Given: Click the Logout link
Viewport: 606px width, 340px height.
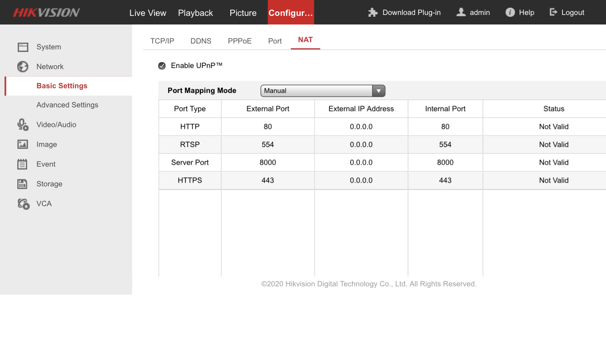Looking at the screenshot, I should (567, 13).
